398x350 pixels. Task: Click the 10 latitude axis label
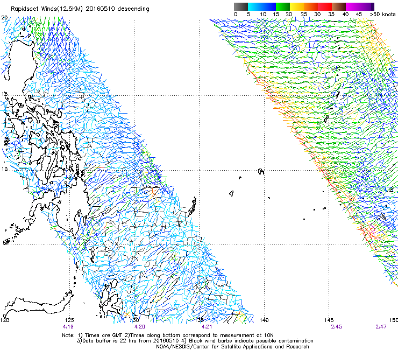4,169
